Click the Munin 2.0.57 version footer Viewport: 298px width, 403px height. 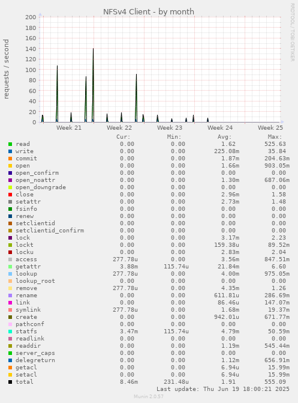click(149, 396)
